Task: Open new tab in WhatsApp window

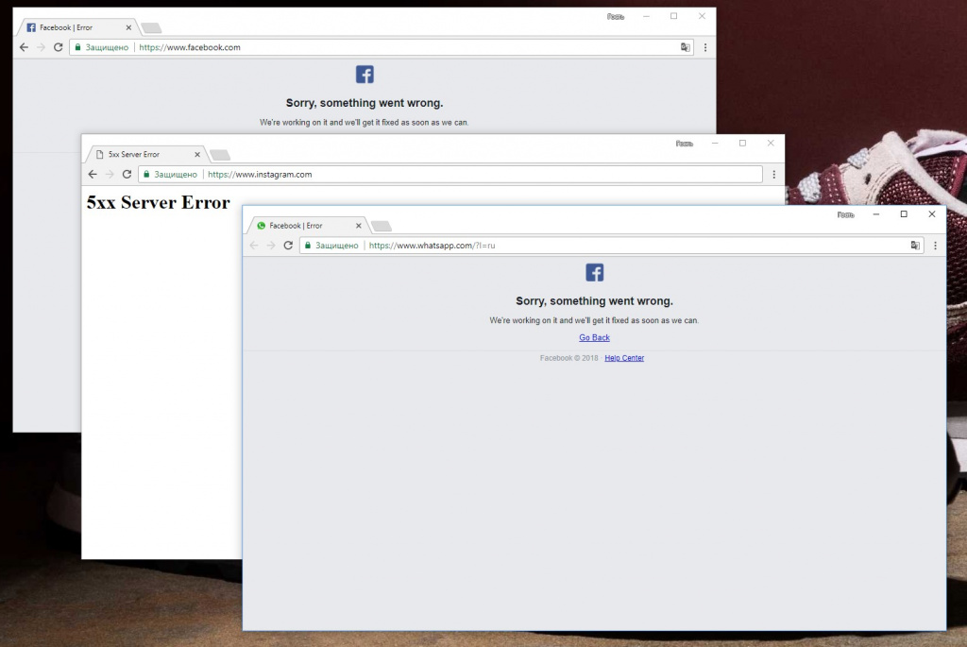Action: pos(382,226)
